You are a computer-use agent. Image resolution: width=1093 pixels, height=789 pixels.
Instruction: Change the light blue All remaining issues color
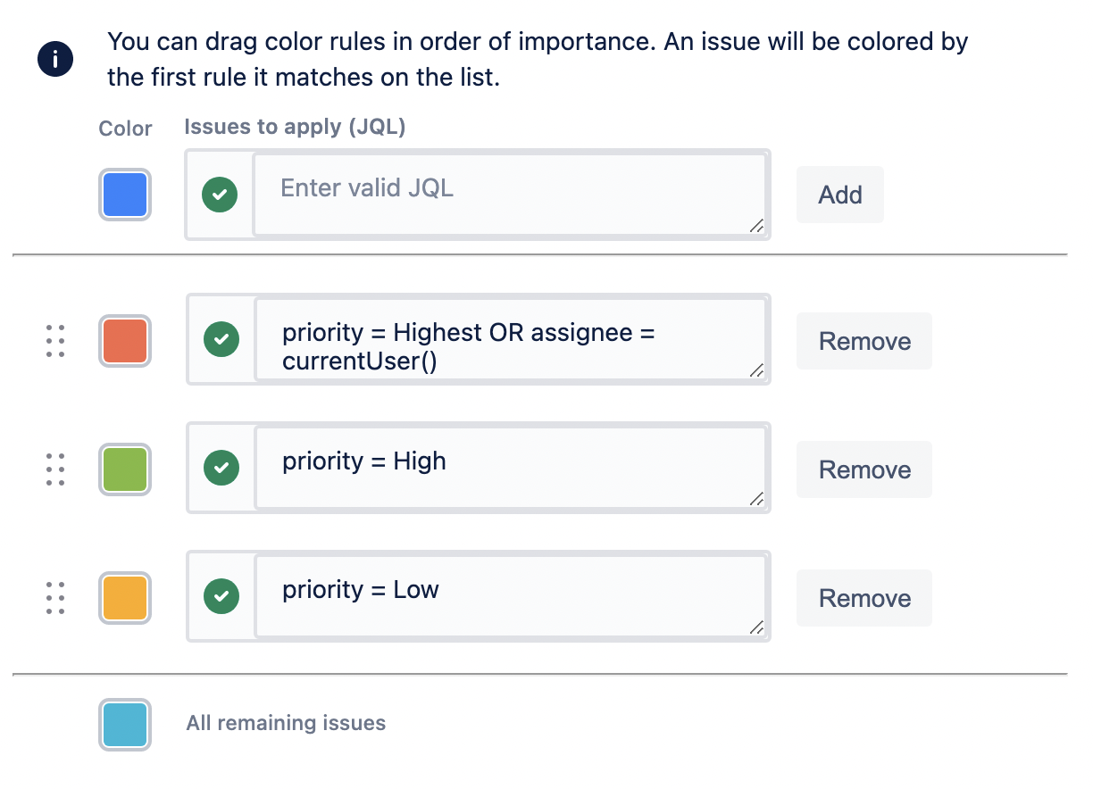tap(125, 724)
